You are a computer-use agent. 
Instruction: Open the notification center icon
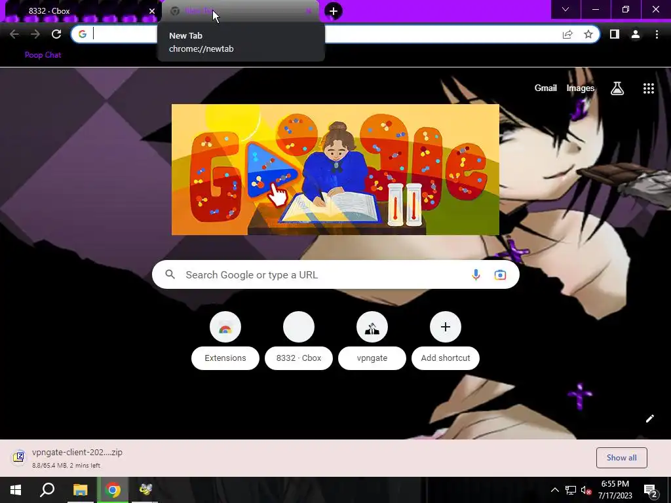click(x=651, y=490)
